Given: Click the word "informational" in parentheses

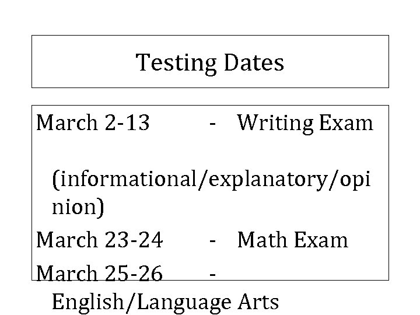Looking at the screenshot, I should pos(124,182).
